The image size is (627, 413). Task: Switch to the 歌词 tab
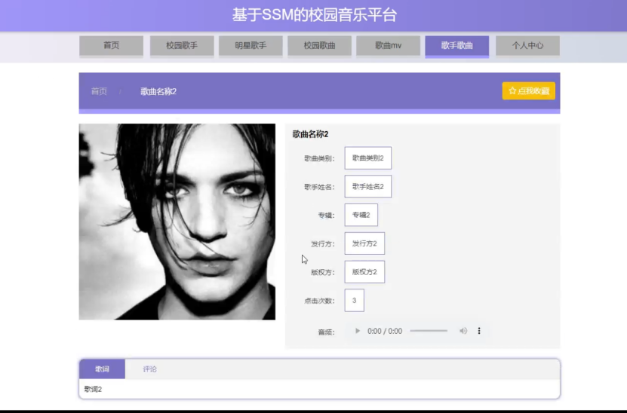click(102, 369)
